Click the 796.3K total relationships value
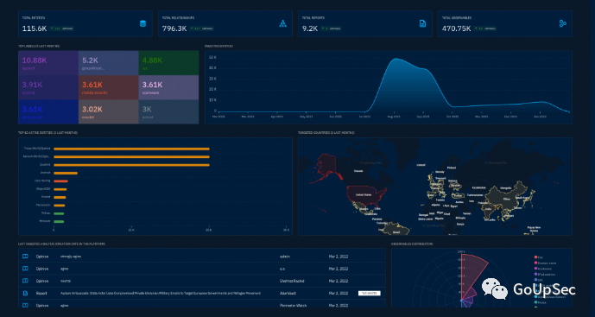The width and height of the screenshot is (595, 317). click(x=174, y=29)
